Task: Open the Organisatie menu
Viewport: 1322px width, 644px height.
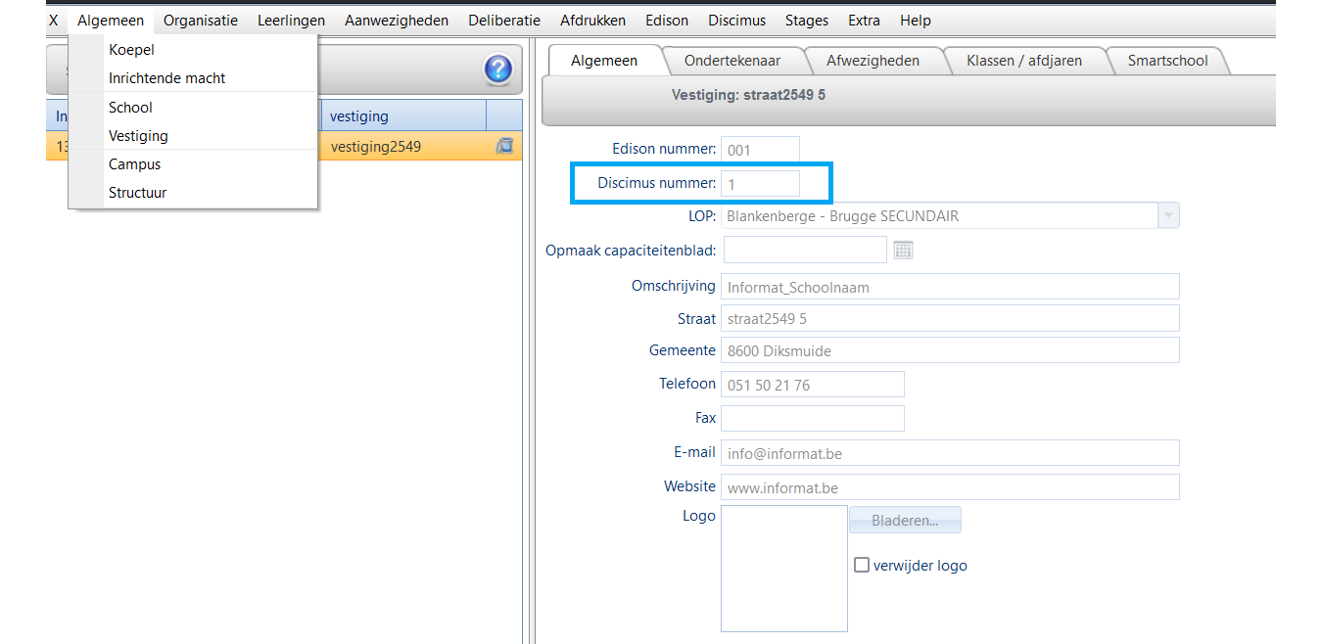Action: [x=200, y=21]
